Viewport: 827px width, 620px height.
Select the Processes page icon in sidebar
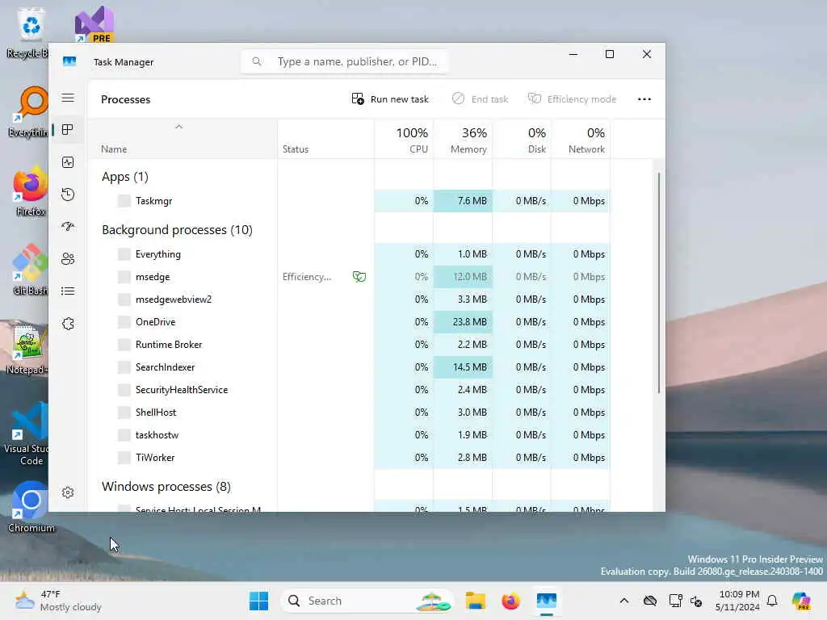point(68,130)
